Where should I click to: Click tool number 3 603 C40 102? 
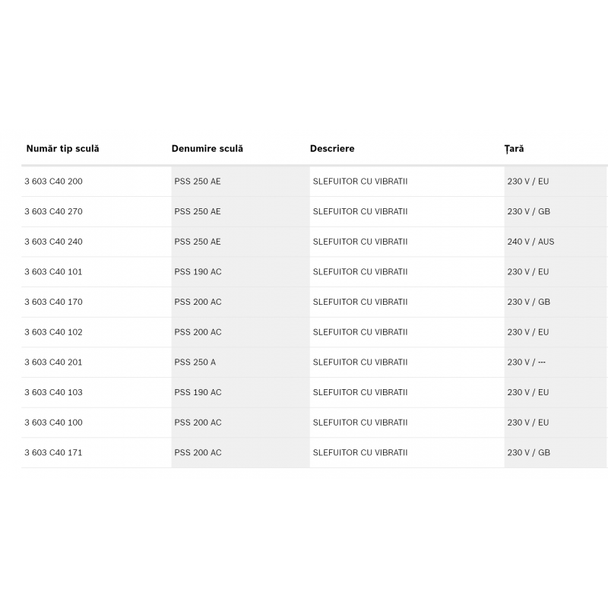pos(53,332)
